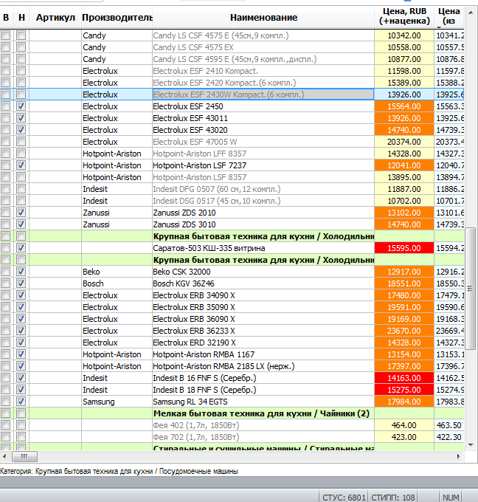Screen dimensions: 478x502
Task: Sort by the Артикул column header
Action: click(55, 18)
